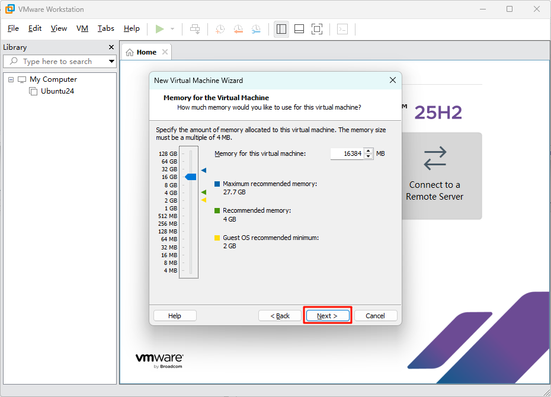Screen dimensions: 551x397
Task: Collapse the My Computer tree node
Action: coord(11,80)
